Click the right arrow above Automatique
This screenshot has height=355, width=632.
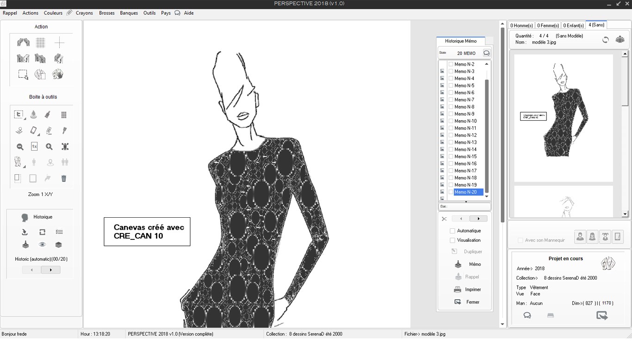pos(478,219)
